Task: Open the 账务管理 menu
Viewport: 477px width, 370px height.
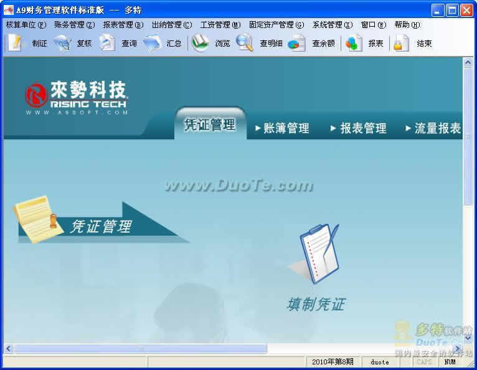Action: [x=74, y=25]
